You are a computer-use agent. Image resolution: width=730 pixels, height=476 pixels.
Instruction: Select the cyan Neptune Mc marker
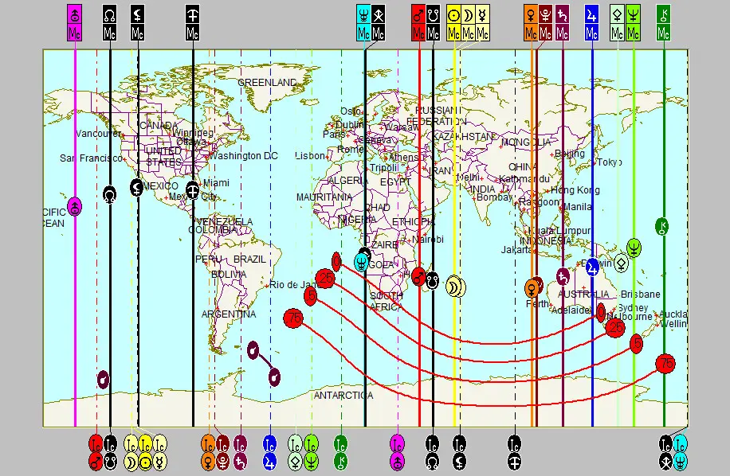[x=363, y=23]
